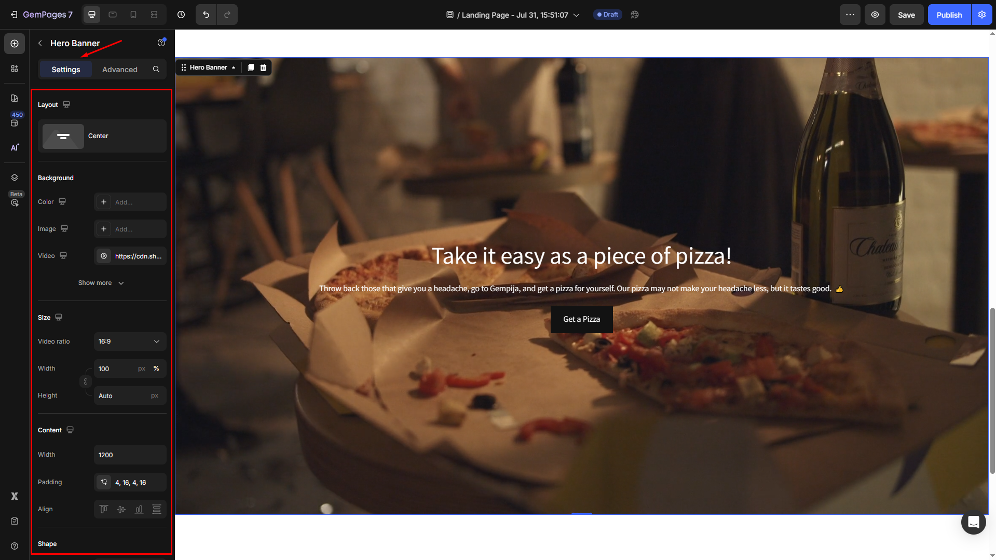Switch to the Advanced tab

(120, 70)
